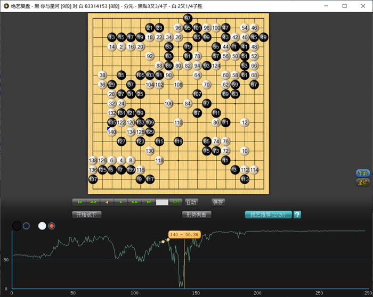Select the dark circle beside black stone
The image size is (373, 297).
[x=26, y=226]
